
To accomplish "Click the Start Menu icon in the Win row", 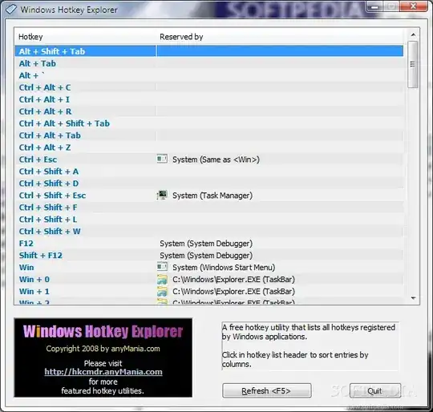I will pos(162,267).
